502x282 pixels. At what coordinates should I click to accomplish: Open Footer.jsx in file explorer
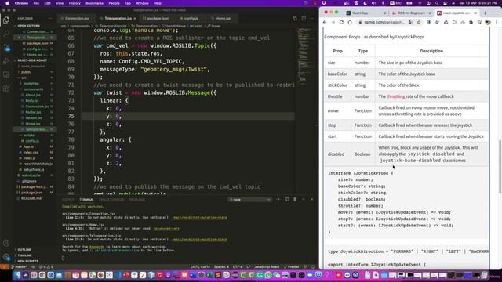[x=33, y=112]
